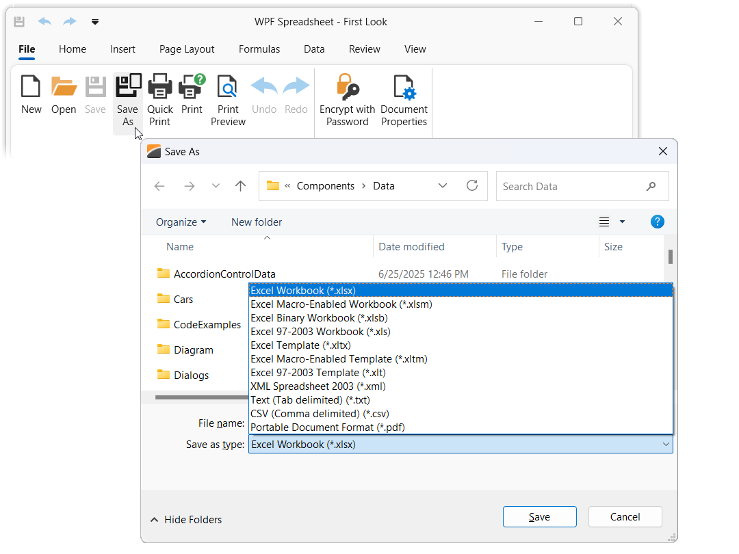The image size is (739, 554).
Task: Choose Excel Binary Workbook (*.xlsb)
Action: click(461, 318)
